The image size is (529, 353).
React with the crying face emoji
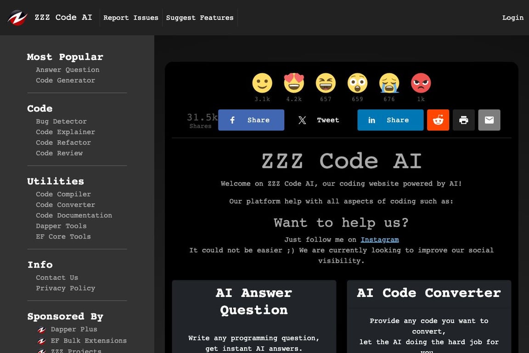pyautogui.click(x=389, y=83)
